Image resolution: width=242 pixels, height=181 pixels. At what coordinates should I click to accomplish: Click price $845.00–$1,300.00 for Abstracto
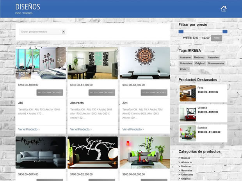(81, 85)
